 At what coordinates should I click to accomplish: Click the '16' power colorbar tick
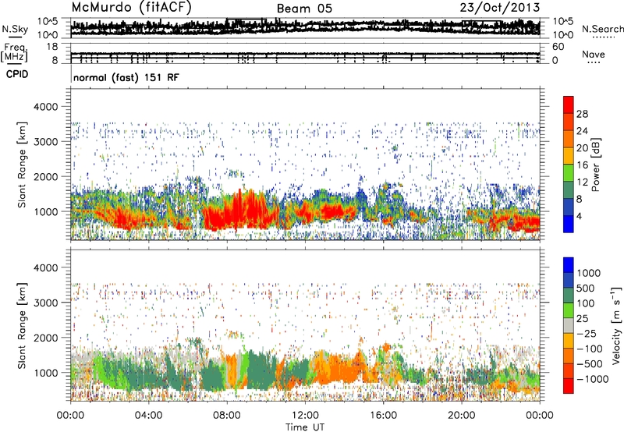(x=582, y=165)
